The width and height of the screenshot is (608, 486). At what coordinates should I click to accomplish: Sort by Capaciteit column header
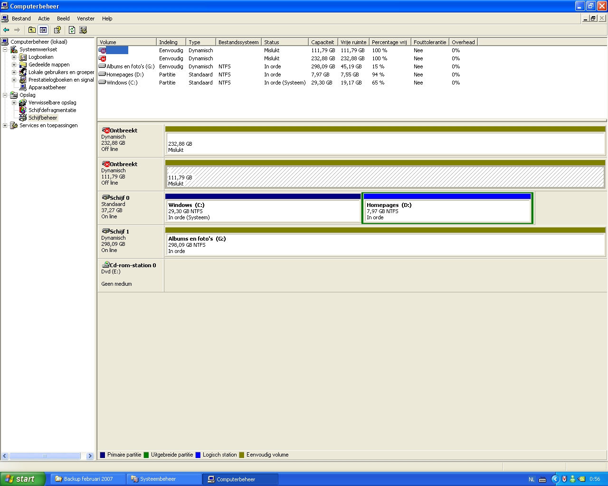(x=323, y=42)
